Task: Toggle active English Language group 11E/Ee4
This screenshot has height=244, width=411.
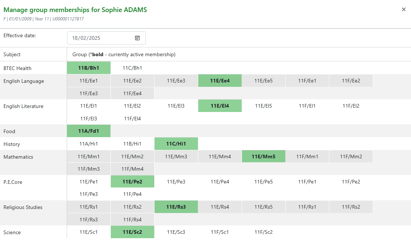Action: pos(220,81)
